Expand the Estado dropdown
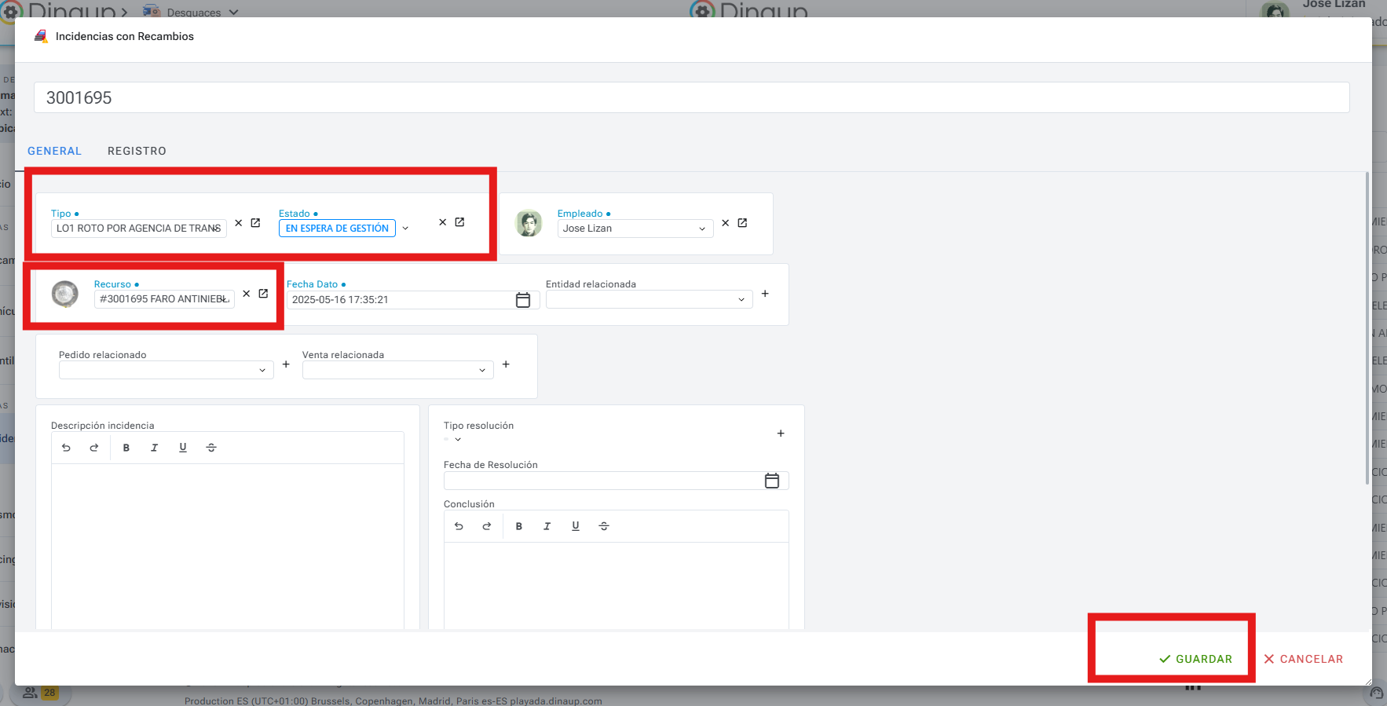The height and width of the screenshot is (706, 1387). pyautogui.click(x=405, y=229)
